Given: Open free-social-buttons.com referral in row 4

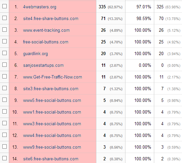Looking at the screenshot, I should coord(45,42).
